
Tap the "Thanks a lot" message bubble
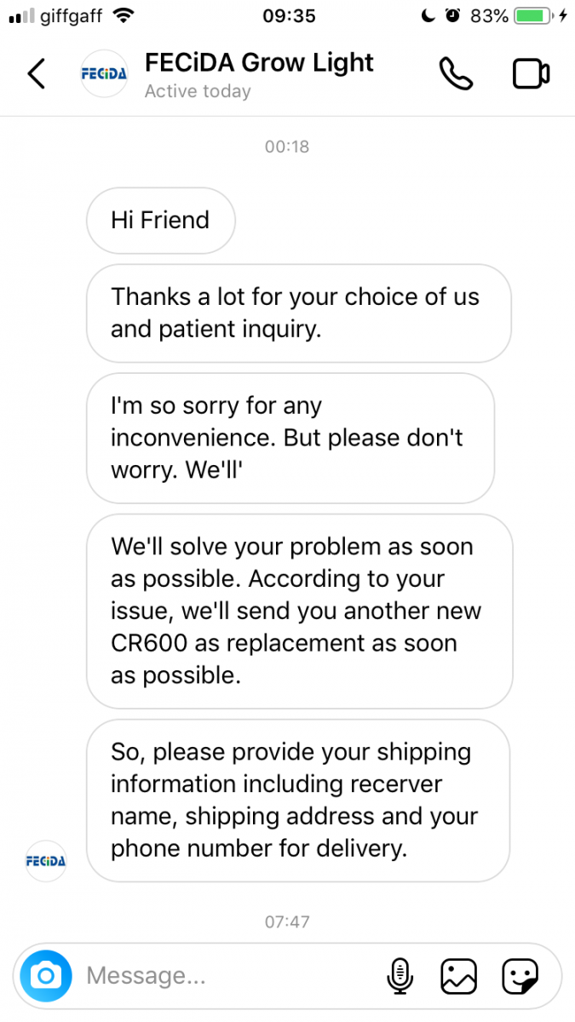[x=298, y=313]
